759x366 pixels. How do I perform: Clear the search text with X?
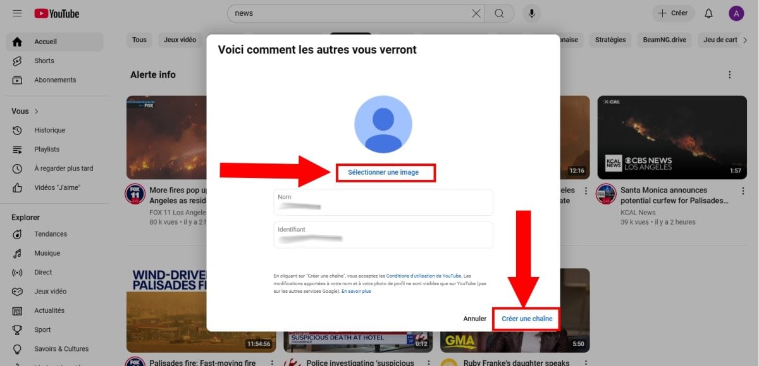click(476, 13)
